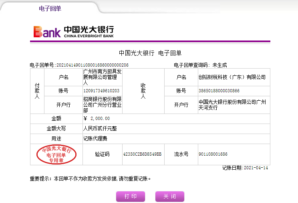The height and width of the screenshot is (203, 298).
Task: Click the 关闭 close button
Action: [170, 196]
